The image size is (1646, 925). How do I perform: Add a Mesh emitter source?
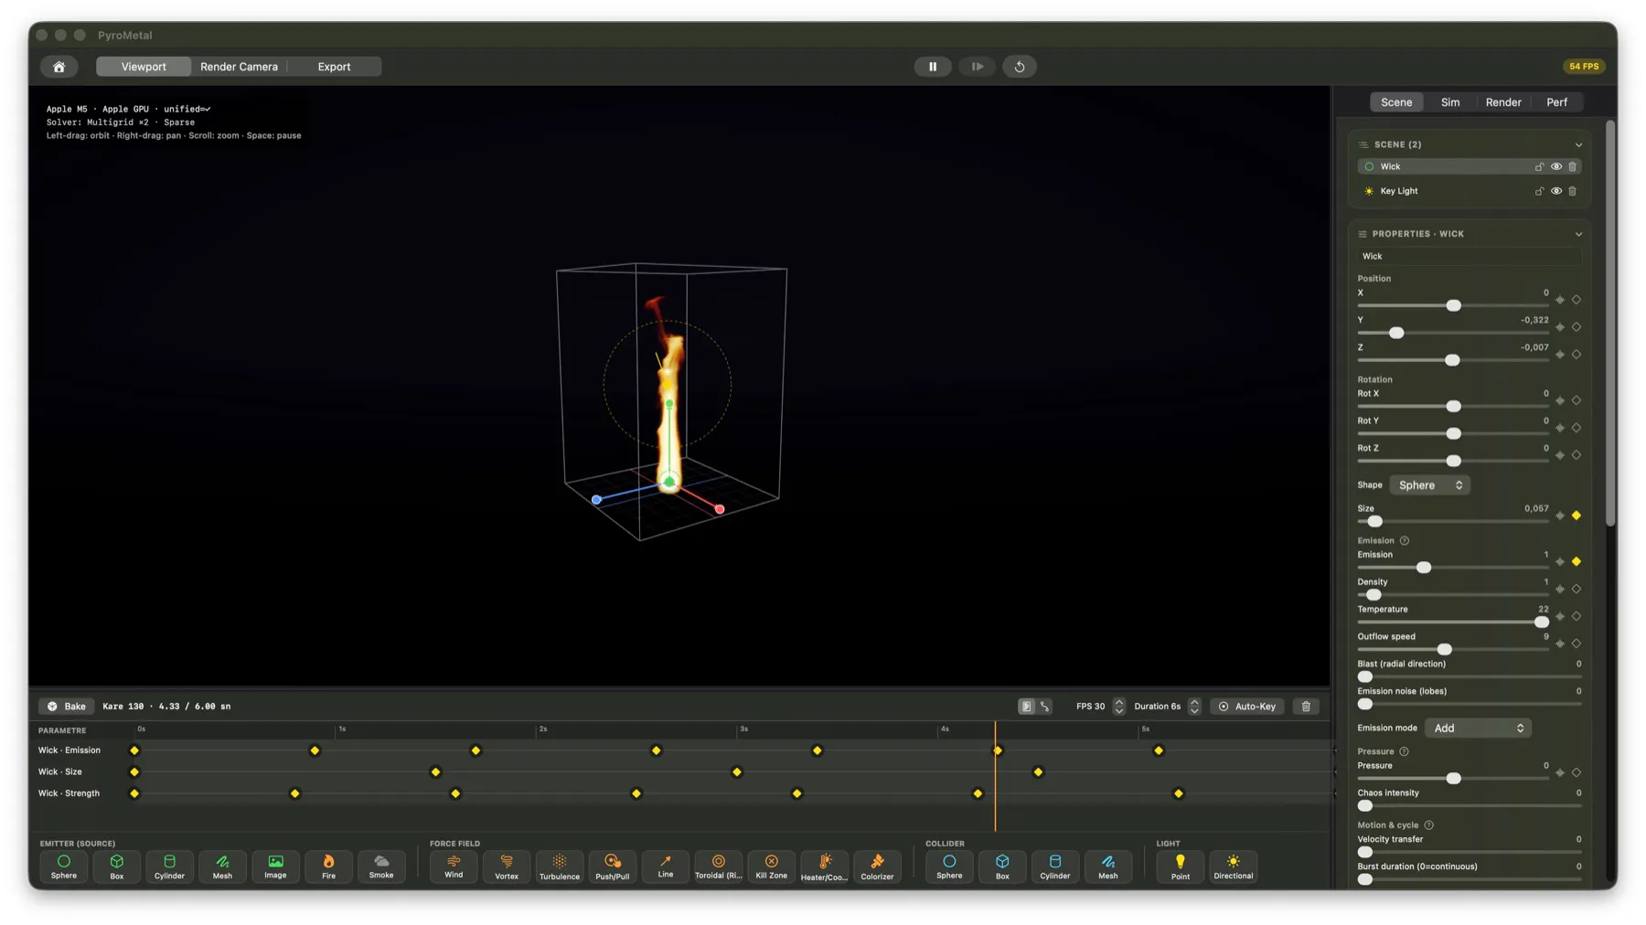pyautogui.click(x=222, y=867)
